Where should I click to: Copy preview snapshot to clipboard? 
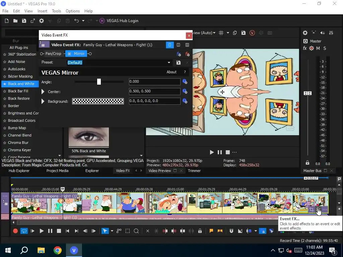pos(235,33)
